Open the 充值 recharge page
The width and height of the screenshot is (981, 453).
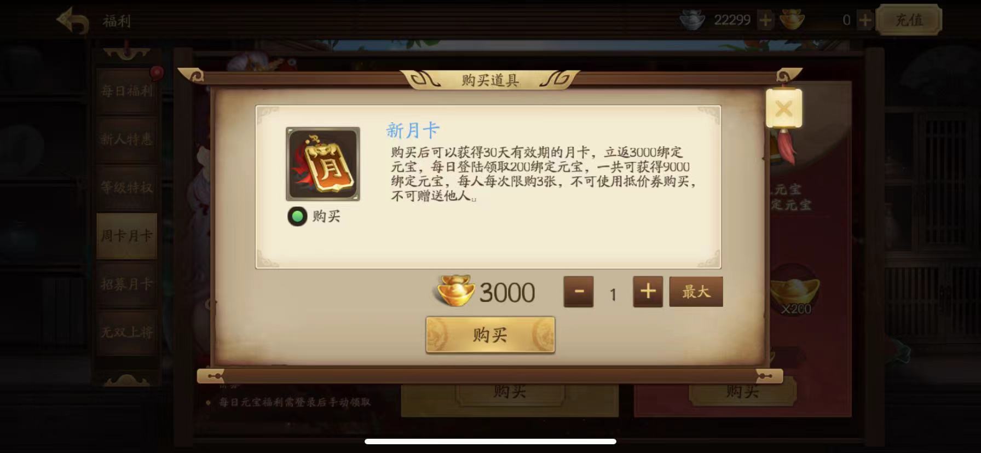(x=909, y=21)
